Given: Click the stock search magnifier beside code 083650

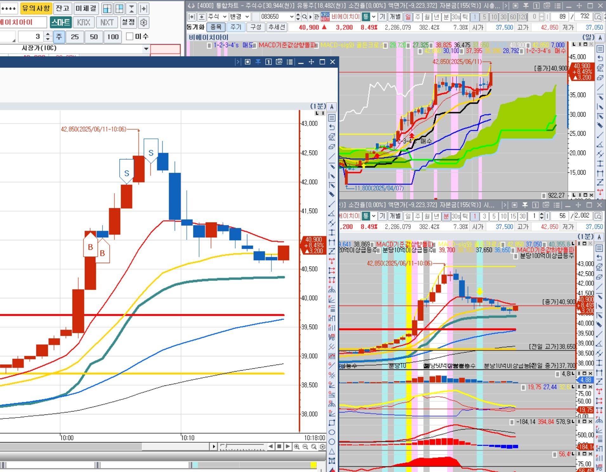Looking at the screenshot, I should [x=304, y=16].
